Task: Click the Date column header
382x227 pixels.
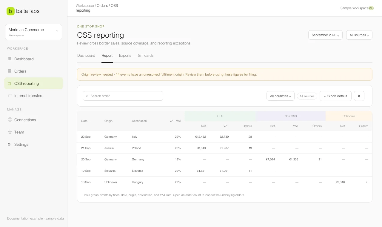Action: point(84,121)
